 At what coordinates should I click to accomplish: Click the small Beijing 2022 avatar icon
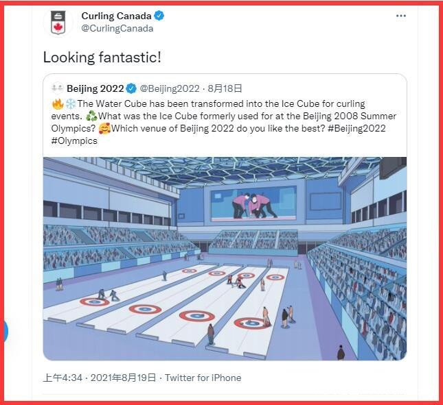pyautogui.click(x=57, y=88)
